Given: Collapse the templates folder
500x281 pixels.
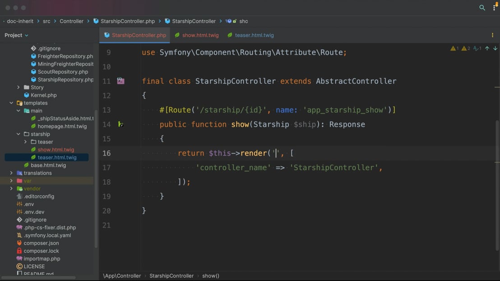Looking at the screenshot, I should [x=11, y=103].
